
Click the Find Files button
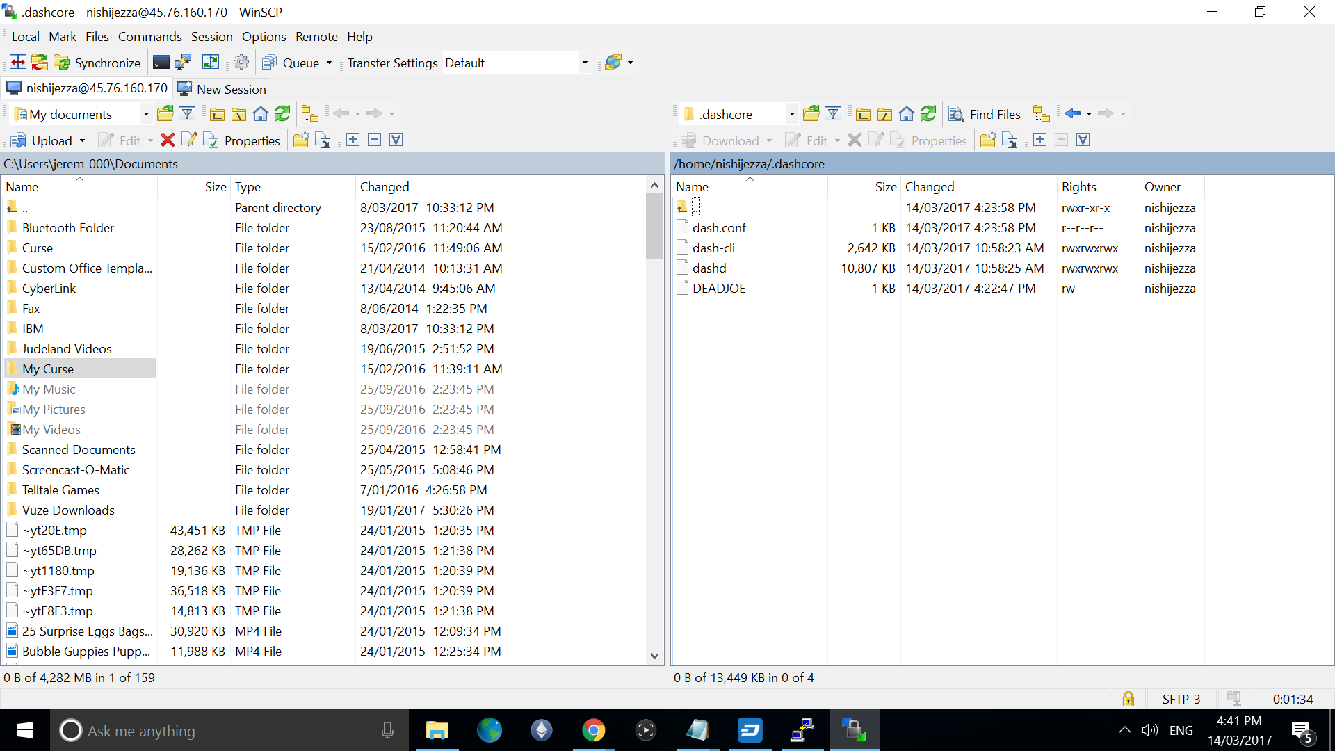(985, 114)
